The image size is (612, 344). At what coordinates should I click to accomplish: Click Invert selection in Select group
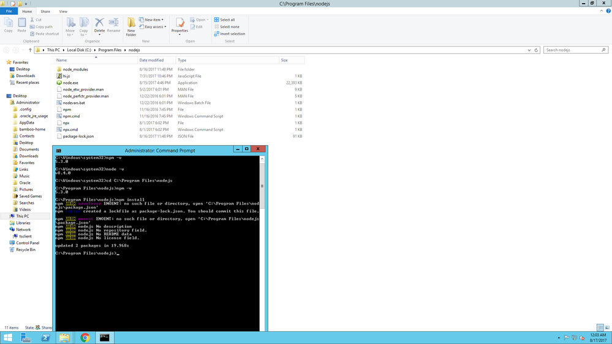[x=230, y=34]
